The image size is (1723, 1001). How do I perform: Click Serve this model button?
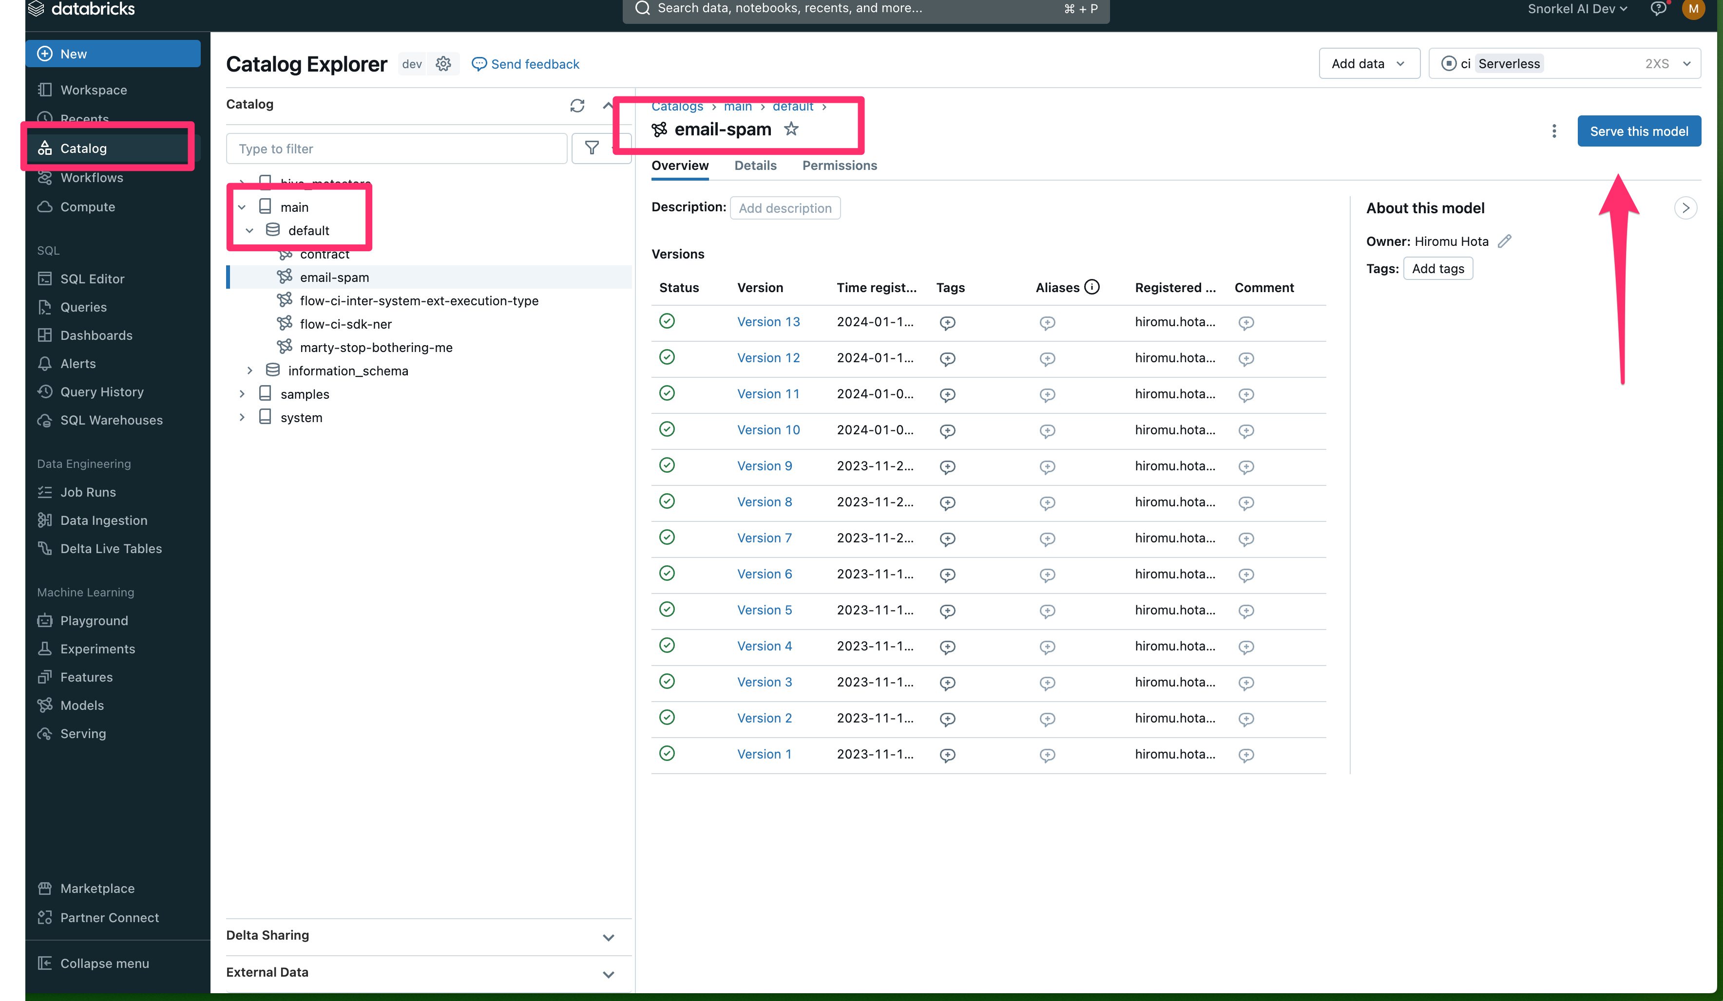1639,131
